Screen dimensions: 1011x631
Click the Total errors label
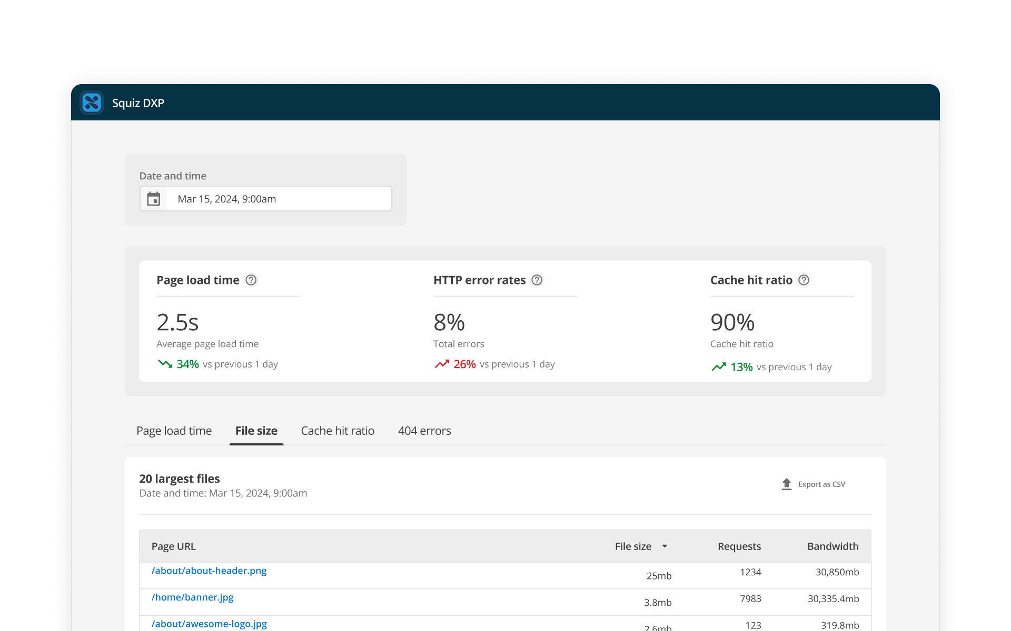(459, 344)
